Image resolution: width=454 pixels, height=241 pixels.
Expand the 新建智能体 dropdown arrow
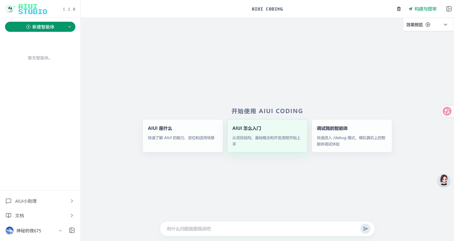point(70,27)
